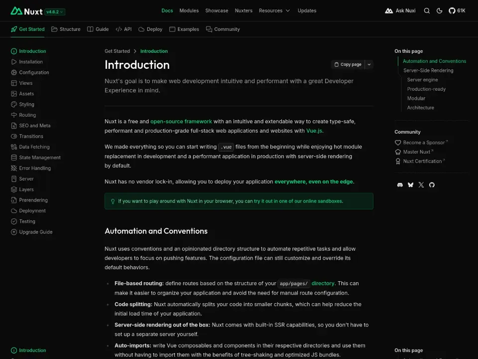Click the Get Started breadcrumb
The width and height of the screenshot is (478, 359).
point(117,51)
